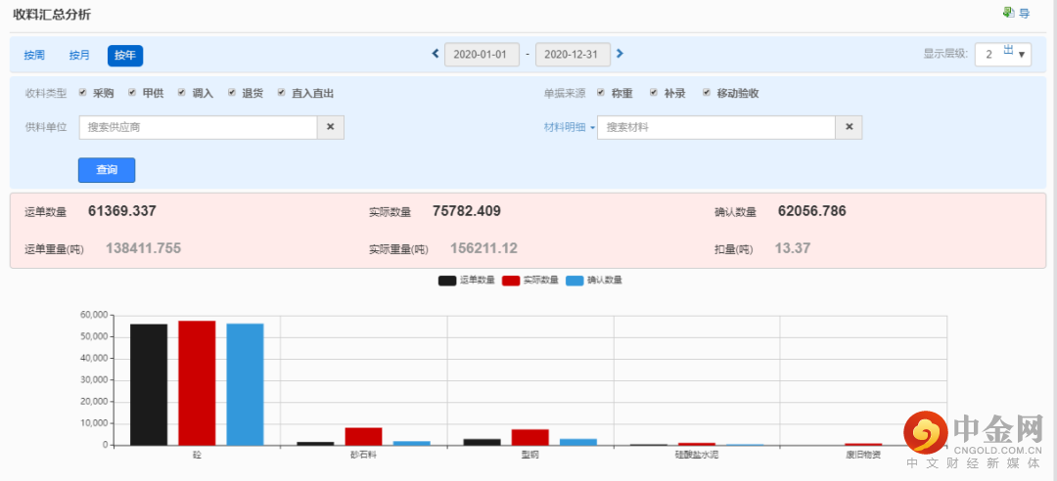Toggle the 直入直出 checkbox
The height and width of the screenshot is (481, 1057).
[x=281, y=92]
